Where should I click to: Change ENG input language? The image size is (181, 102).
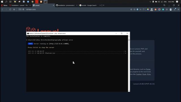[x=165, y=2]
